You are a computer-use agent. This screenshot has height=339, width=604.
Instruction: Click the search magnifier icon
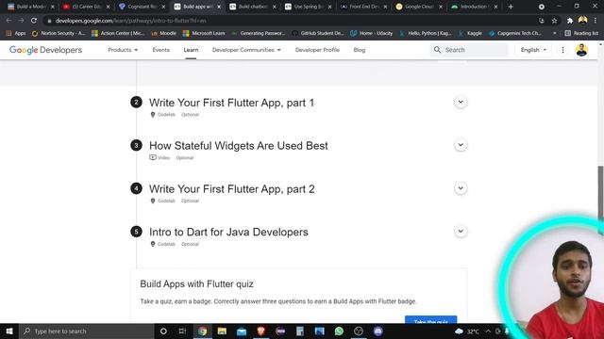437,50
